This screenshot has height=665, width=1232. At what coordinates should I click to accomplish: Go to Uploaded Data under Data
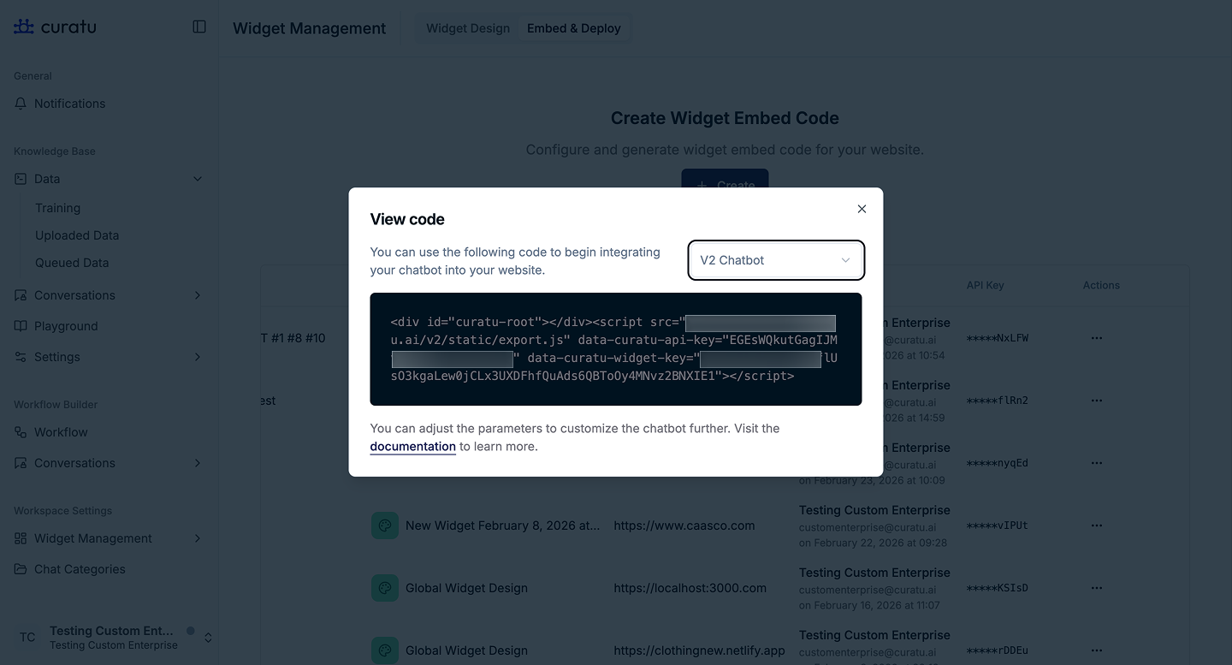77,235
